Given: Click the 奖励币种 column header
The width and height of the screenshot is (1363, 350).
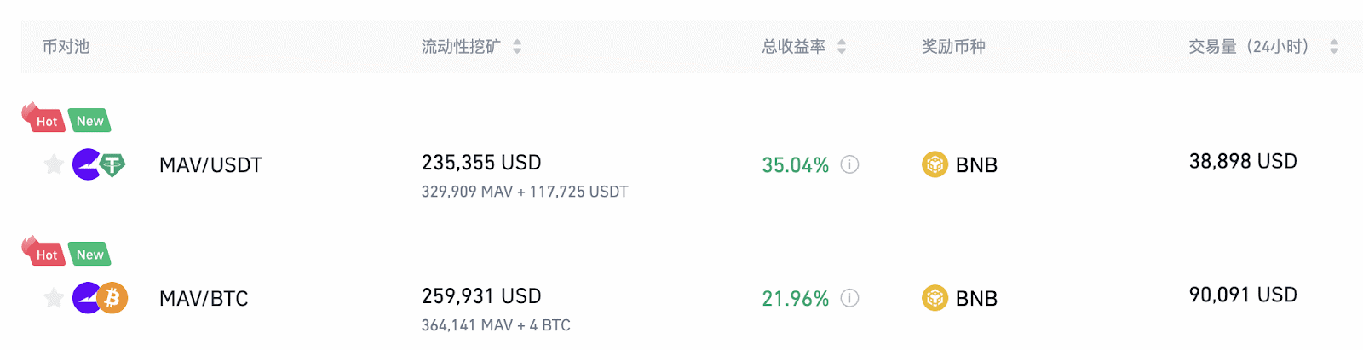Looking at the screenshot, I should (953, 47).
